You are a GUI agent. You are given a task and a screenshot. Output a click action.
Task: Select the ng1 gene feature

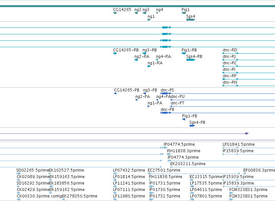[x=149, y=20]
